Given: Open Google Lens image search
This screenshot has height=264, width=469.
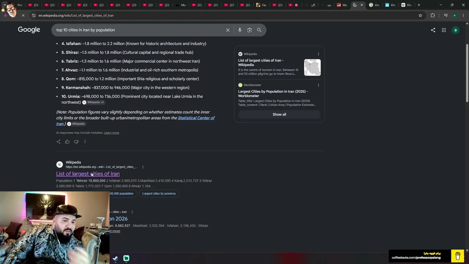Looking at the screenshot, I should tap(250, 30).
